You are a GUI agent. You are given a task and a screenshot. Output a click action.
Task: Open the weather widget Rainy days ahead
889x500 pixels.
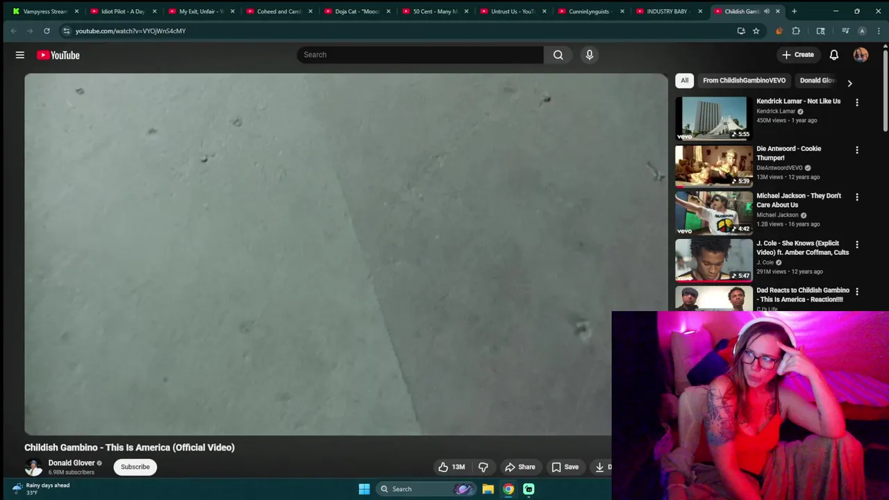click(x=42, y=489)
